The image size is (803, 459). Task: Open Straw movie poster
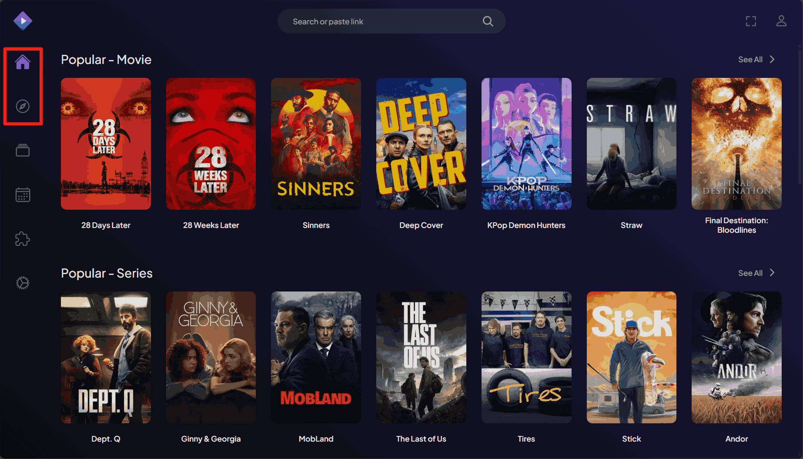pyautogui.click(x=632, y=144)
